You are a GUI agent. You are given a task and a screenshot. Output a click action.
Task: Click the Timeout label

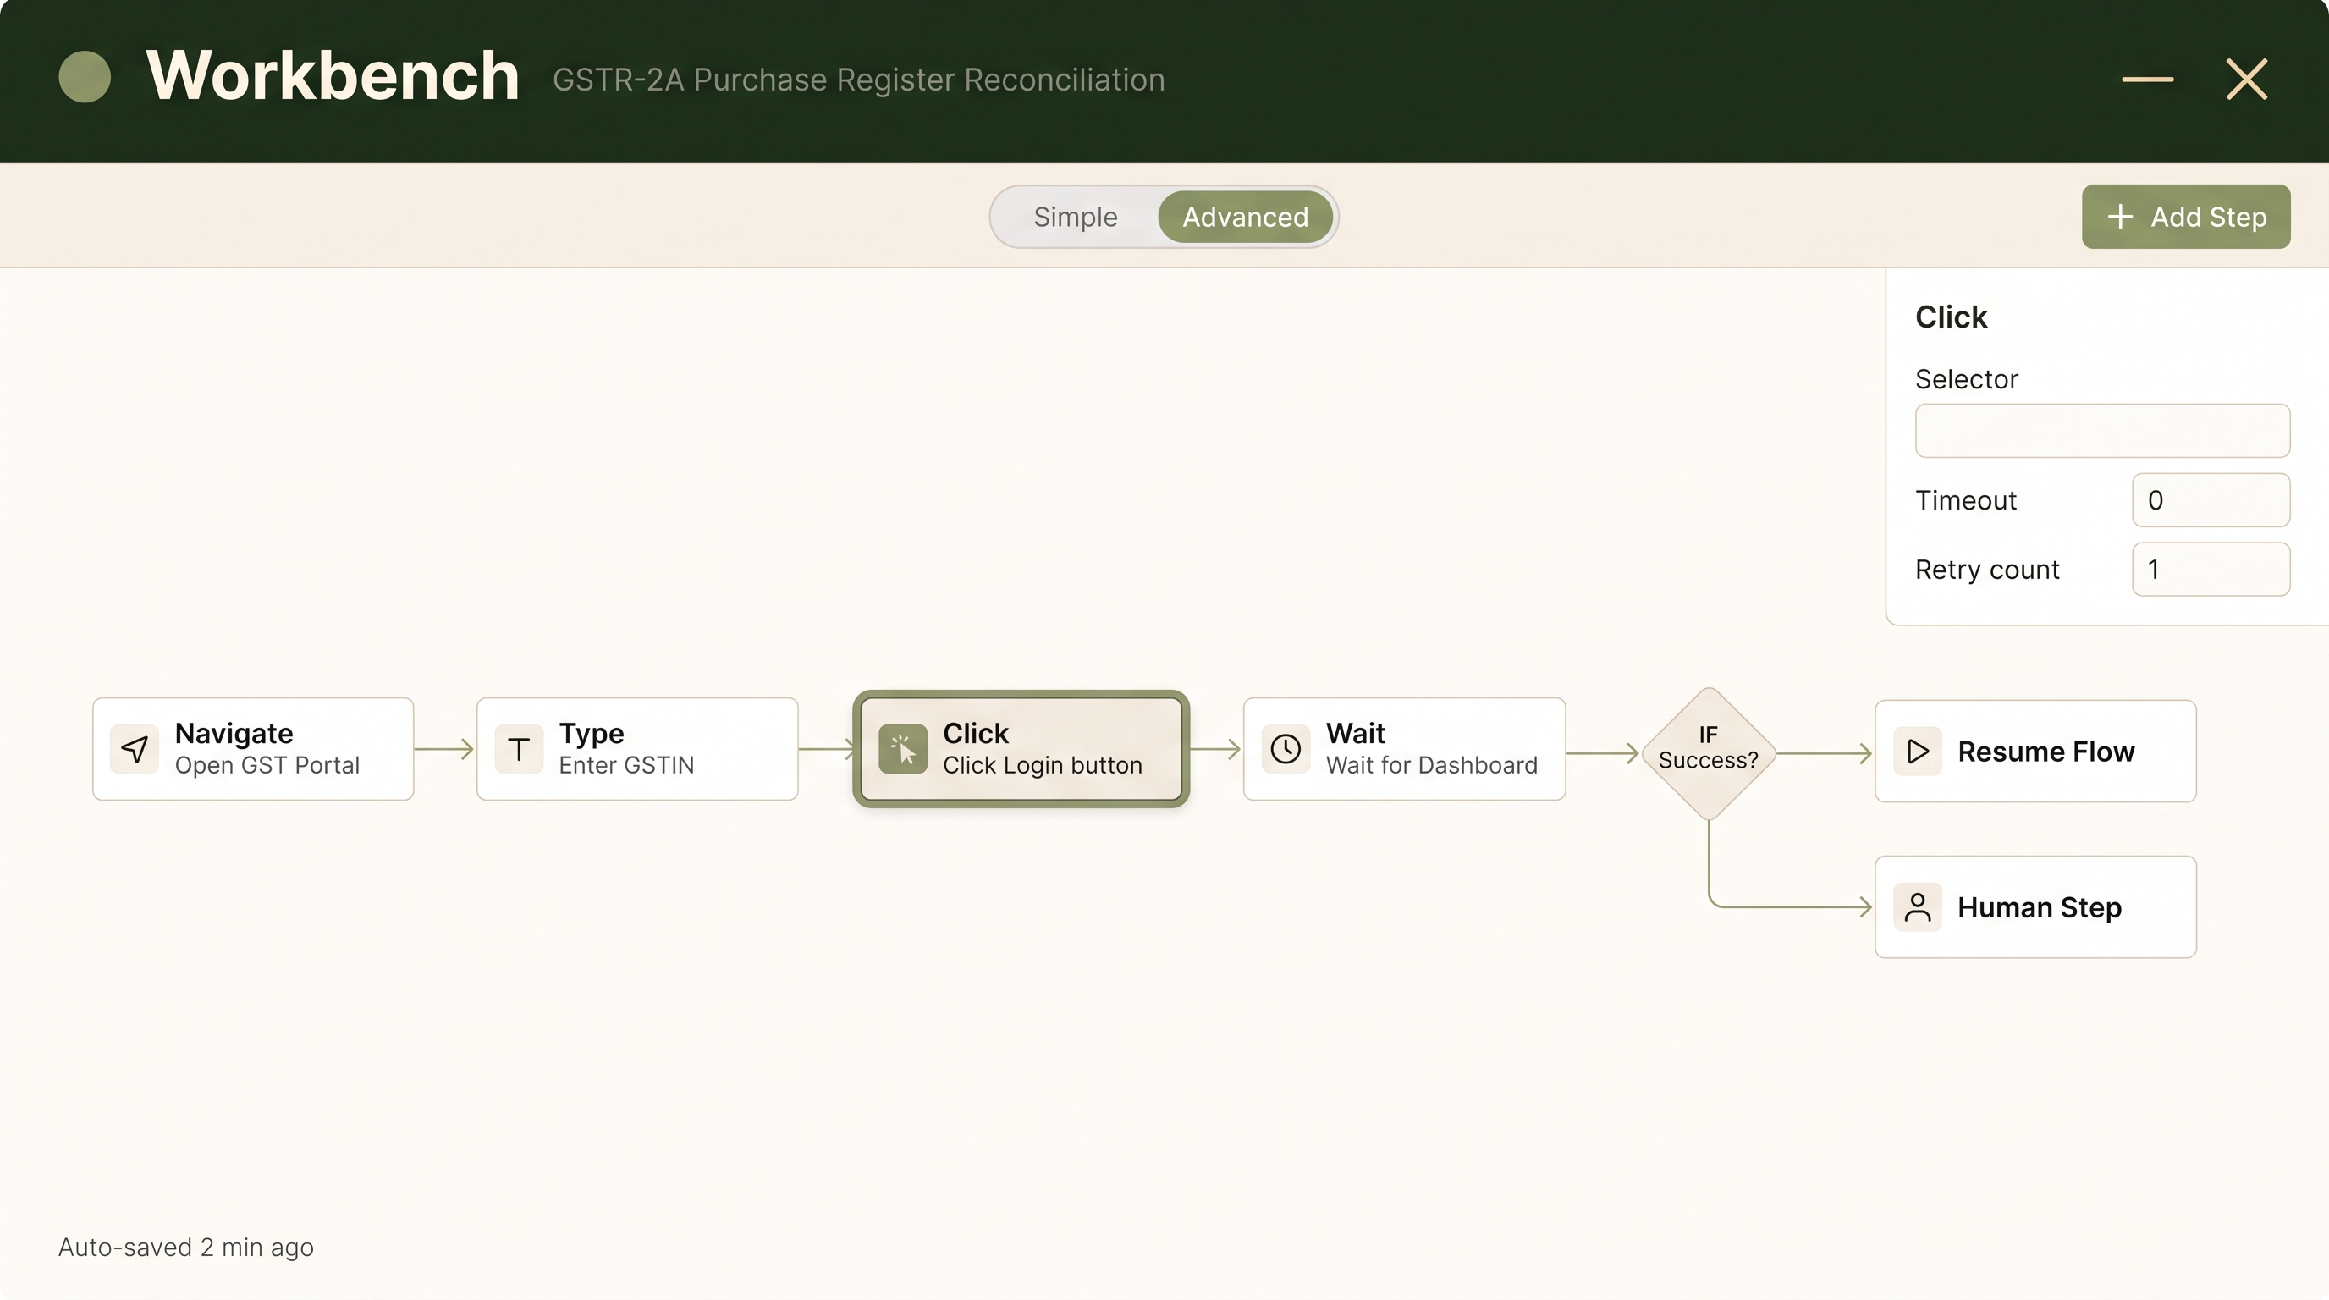(1966, 500)
